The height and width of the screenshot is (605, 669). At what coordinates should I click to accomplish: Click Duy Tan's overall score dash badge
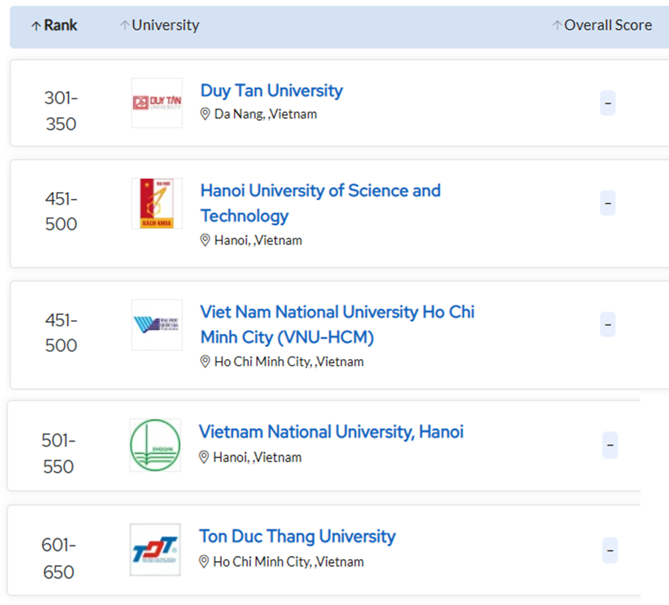pyautogui.click(x=607, y=103)
